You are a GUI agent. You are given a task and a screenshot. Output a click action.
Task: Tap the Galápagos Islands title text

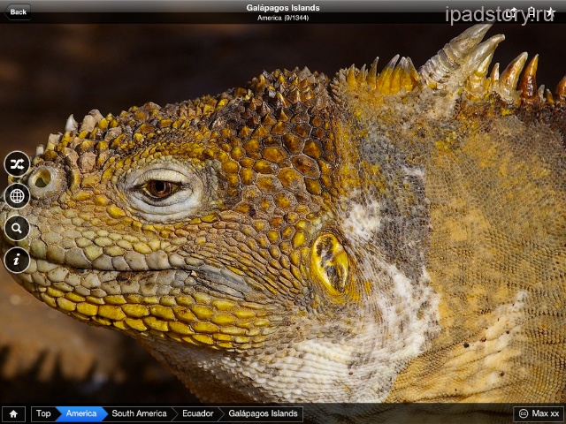[283, 8]
